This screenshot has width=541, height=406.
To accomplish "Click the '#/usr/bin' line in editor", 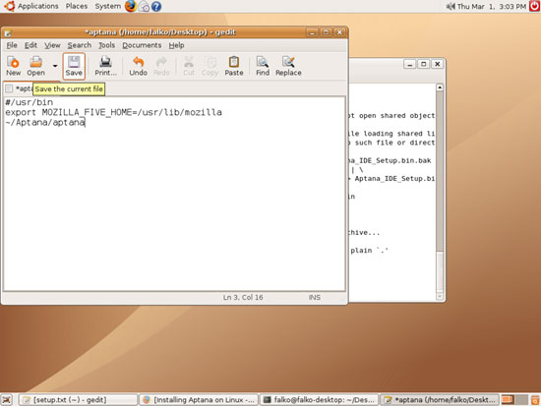I will tap(30, 102).
